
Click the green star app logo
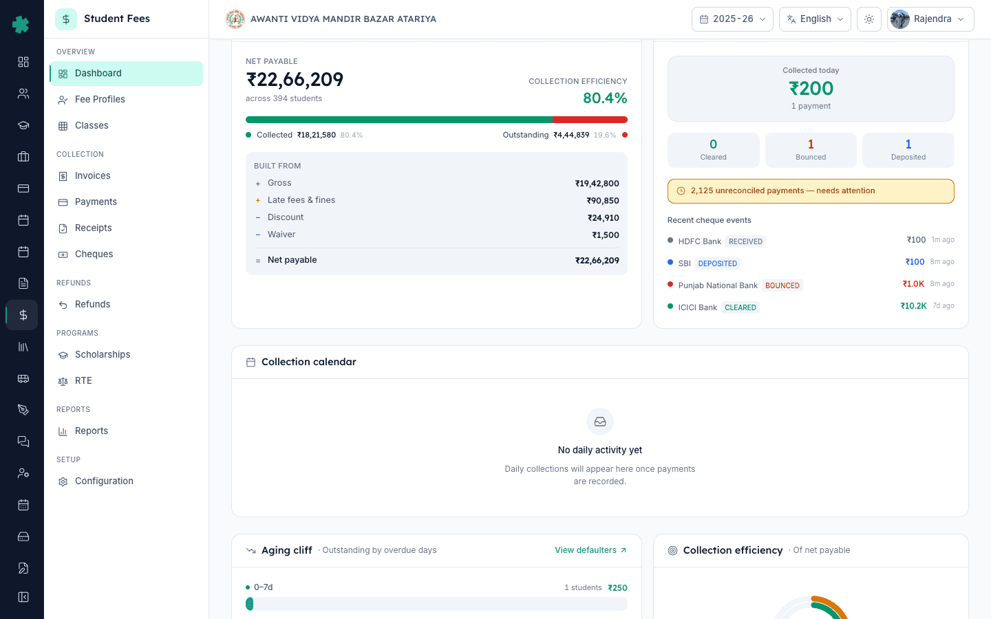click(x=21, y=25)
